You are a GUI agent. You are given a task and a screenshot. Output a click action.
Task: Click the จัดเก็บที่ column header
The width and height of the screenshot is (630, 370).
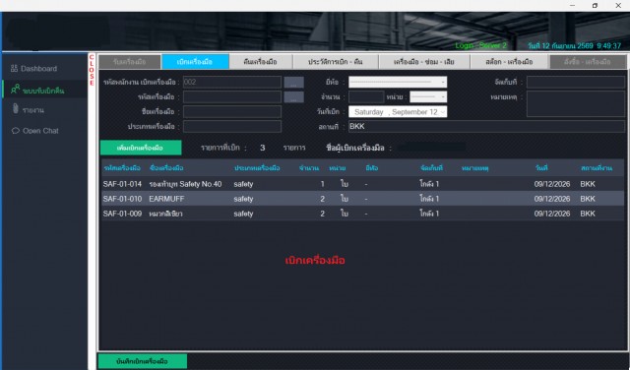coord(431,168)
